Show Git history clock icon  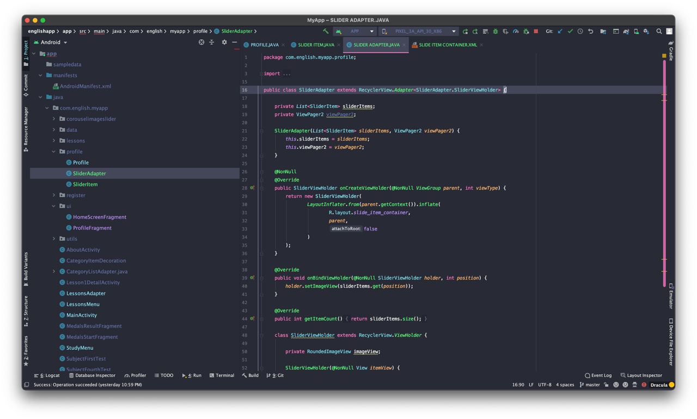[x=580, y=32]
